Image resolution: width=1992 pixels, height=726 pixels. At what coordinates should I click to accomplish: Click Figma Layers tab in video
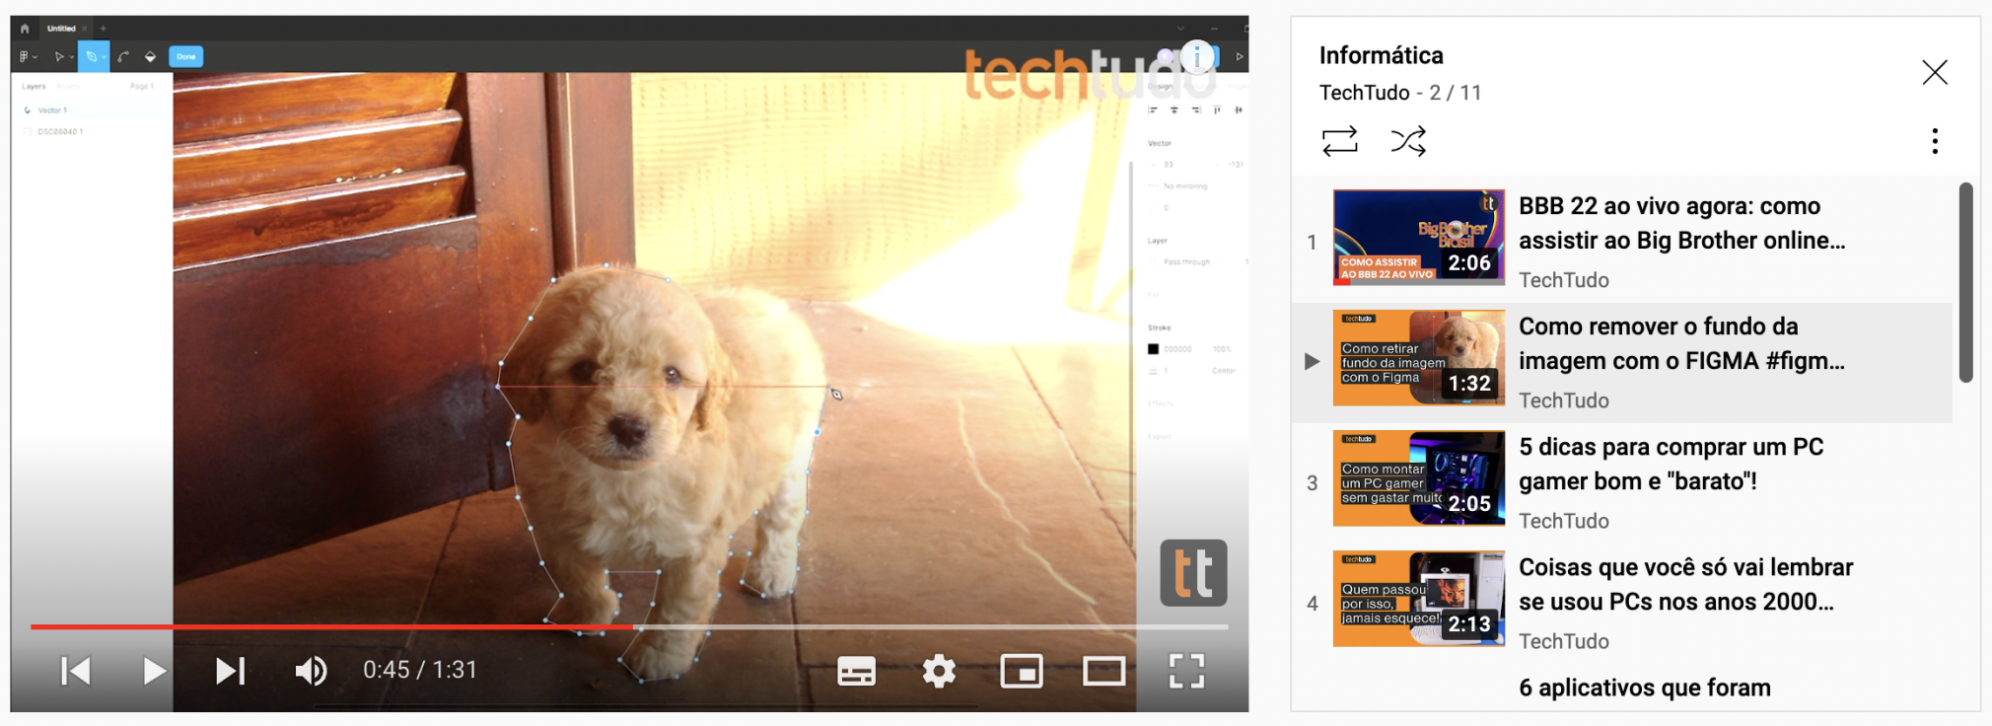click(x=34, y=87)
